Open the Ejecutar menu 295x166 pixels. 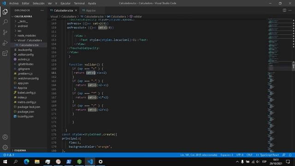pos(65,3)
